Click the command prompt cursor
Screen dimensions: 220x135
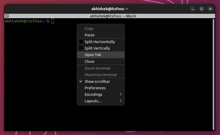53,21
